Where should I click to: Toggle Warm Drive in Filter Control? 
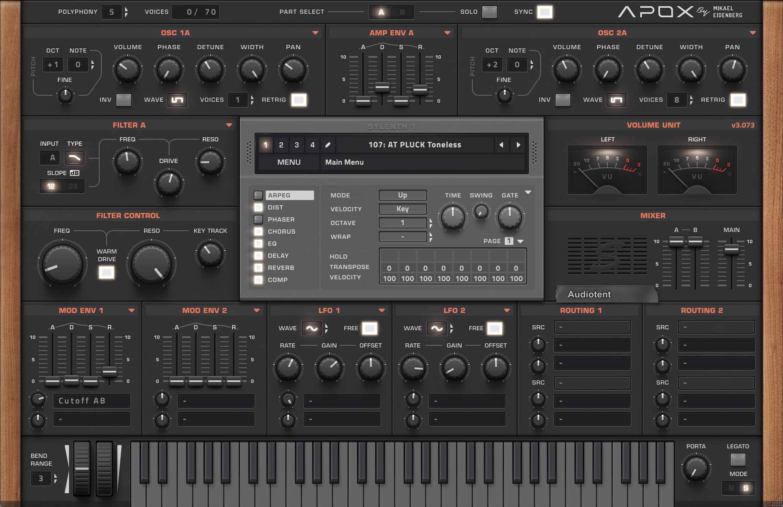coord(107,272)
